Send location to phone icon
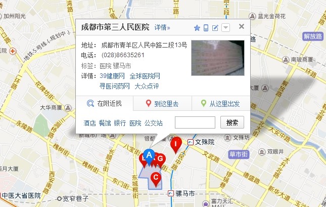 point(206,28)
